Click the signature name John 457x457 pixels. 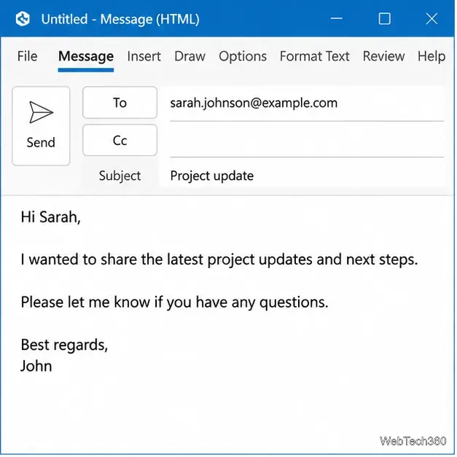click(x=36, y=367)
